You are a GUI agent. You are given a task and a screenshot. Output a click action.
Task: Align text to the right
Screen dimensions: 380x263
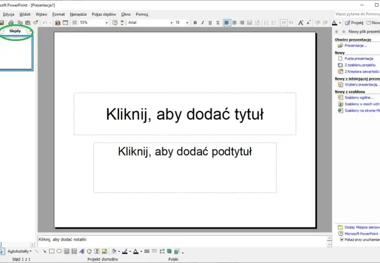click(242, 23)
